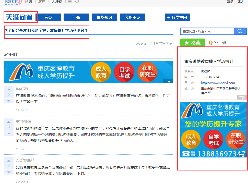Image resolution: width=248 pixels, height=184 pixels.
Task: Open poster 金盏与百叶 profile link
Action: pyautogui.click(x=157, y=44)
